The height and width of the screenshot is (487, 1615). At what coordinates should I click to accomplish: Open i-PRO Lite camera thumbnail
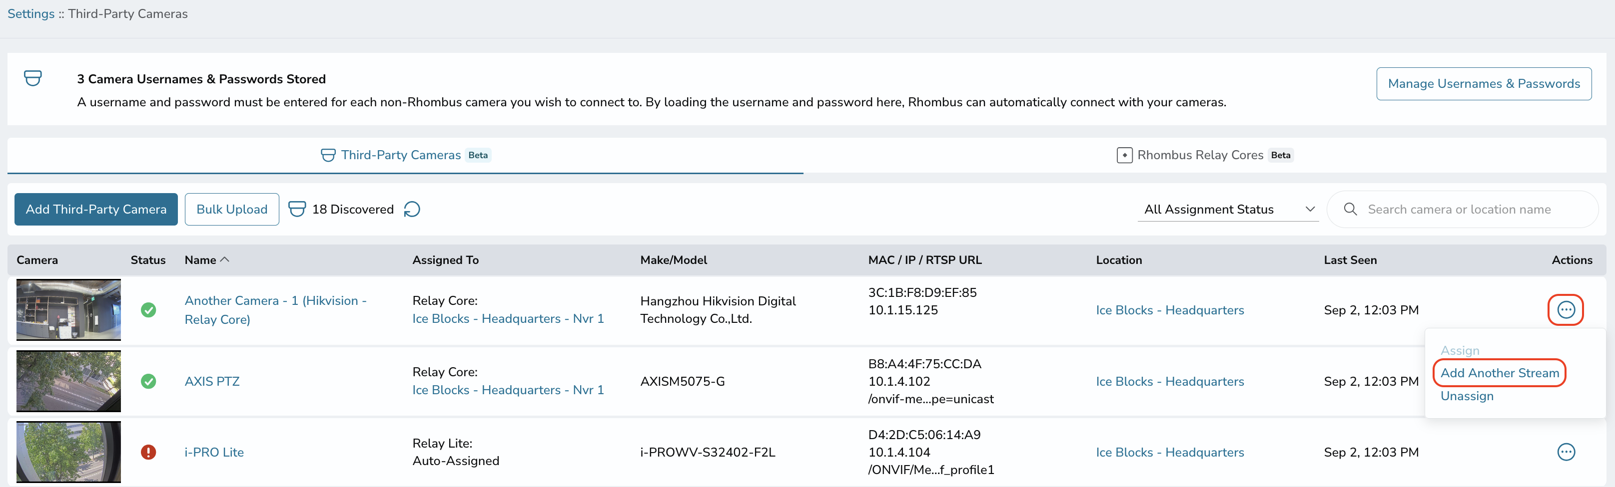[x=68, y=452]
